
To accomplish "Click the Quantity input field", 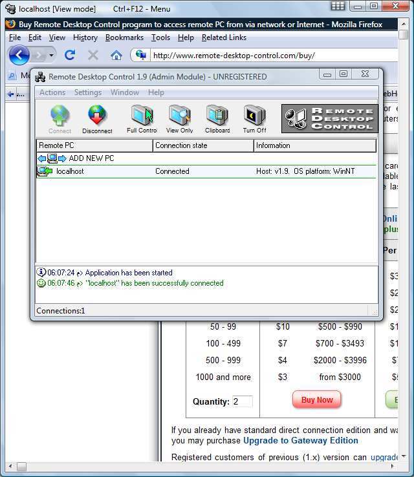I will coord(243,401).
